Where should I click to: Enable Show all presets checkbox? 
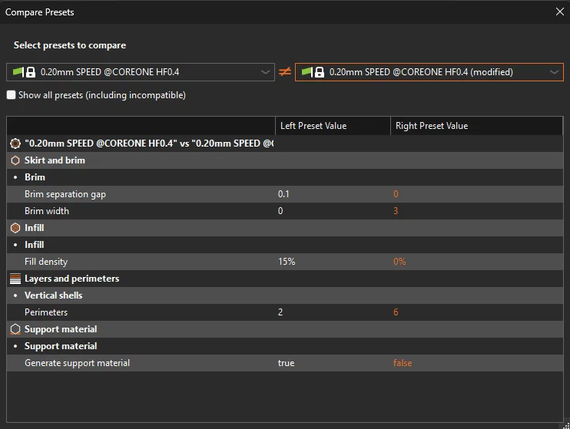12,95
